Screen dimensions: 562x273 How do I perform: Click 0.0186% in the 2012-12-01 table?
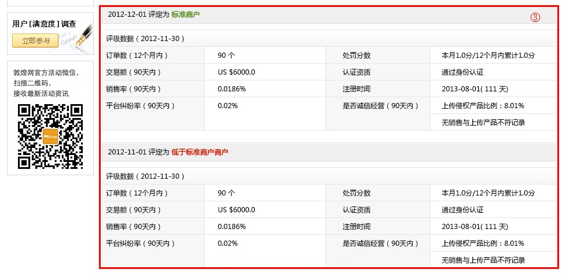[x=232, y=89]
